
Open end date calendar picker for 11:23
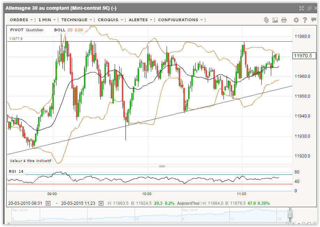pos(101,203)
